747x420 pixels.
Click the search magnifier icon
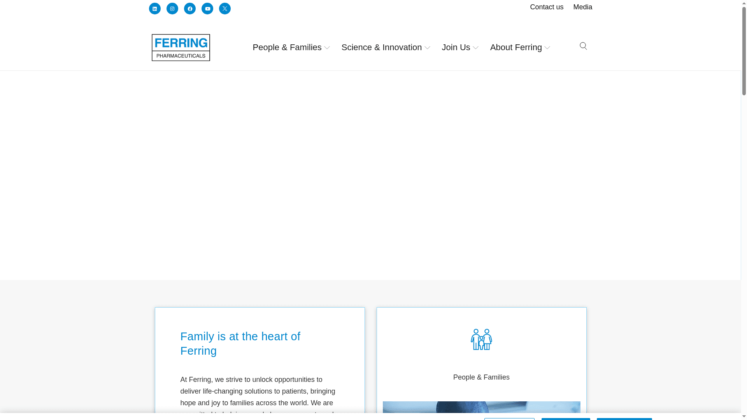coord(583,46)
